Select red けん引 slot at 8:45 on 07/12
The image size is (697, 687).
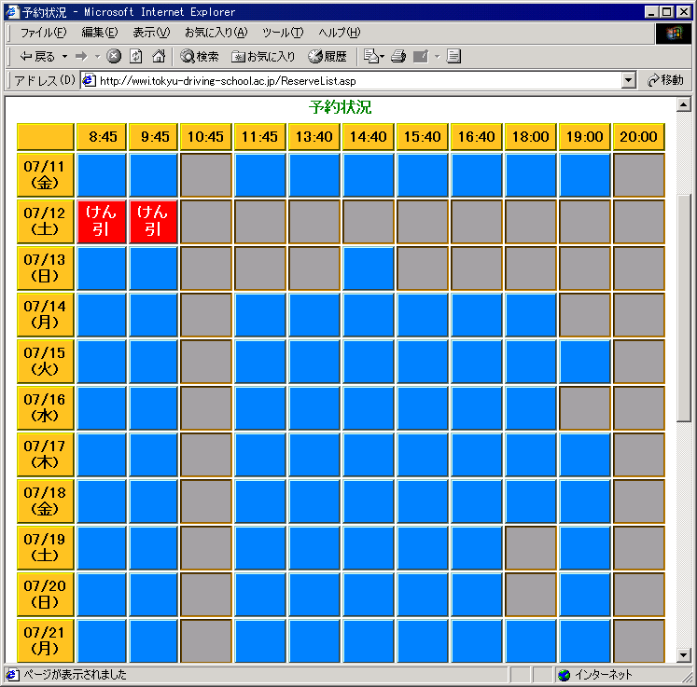[x=102, y=222]
